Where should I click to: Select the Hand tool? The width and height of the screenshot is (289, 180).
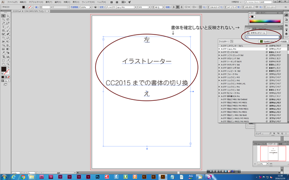click(3, 64)
